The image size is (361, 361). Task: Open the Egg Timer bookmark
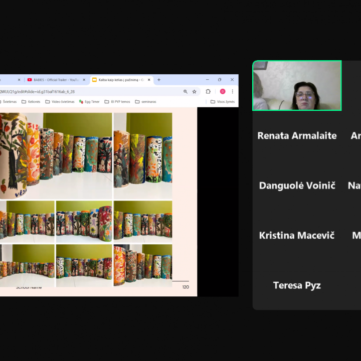[x=89, y=102]
